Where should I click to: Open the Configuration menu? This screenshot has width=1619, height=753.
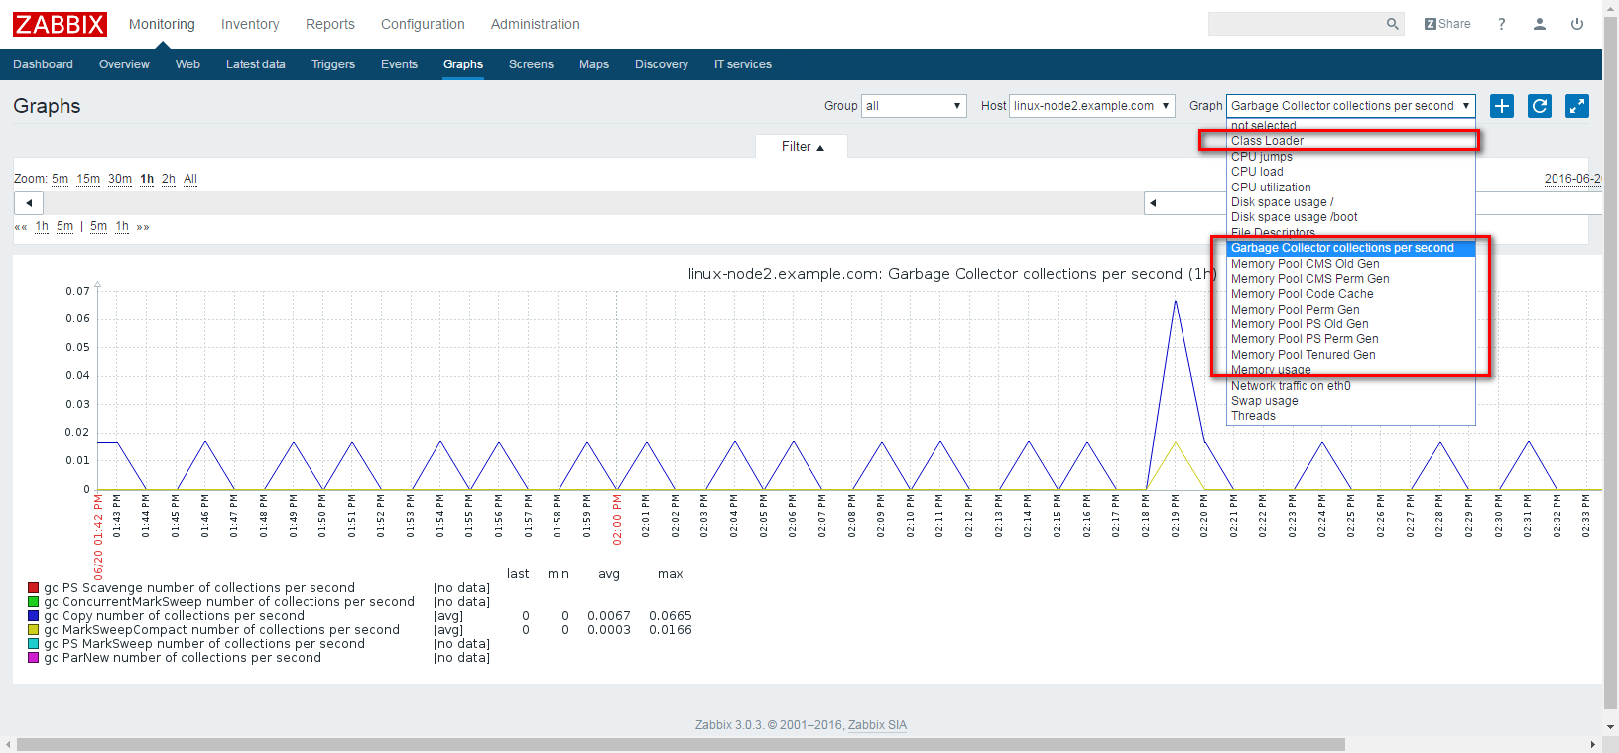click(x=423, y=24)
